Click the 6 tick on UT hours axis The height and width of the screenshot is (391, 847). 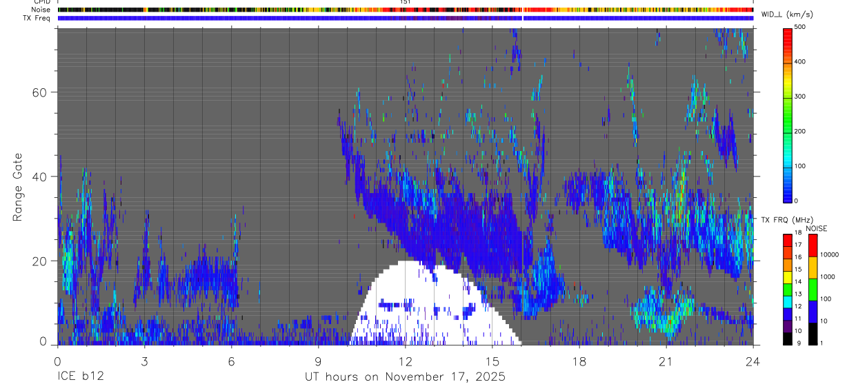pyautogui.click(x=231, y=361)
